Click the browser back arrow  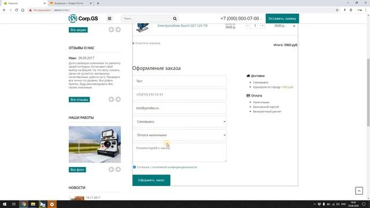point(4,10)
